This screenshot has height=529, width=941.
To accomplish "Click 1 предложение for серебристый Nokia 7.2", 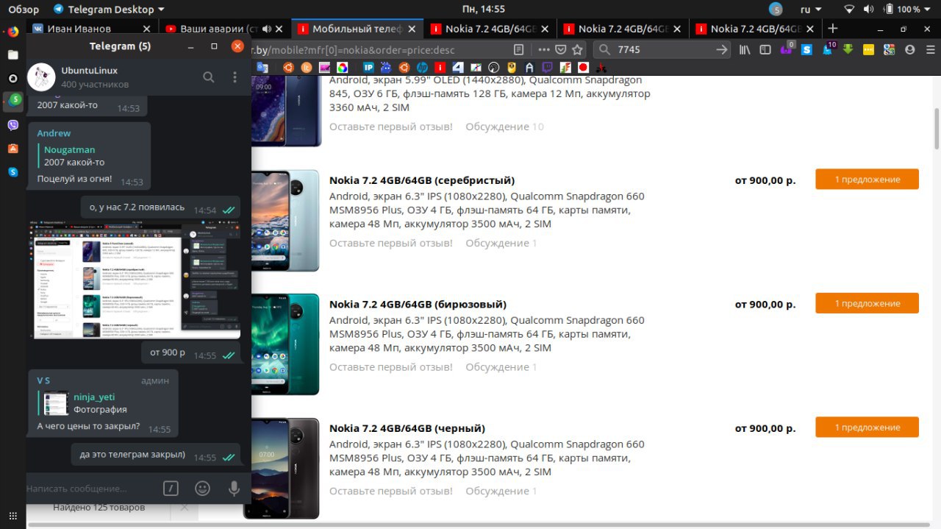I will point(867,180).
